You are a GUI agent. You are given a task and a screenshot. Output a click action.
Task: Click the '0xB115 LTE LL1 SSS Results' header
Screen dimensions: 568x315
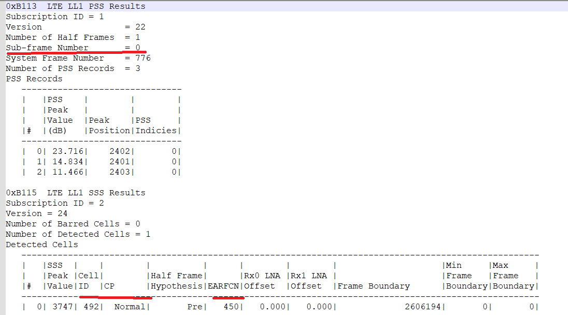(76, 193)
